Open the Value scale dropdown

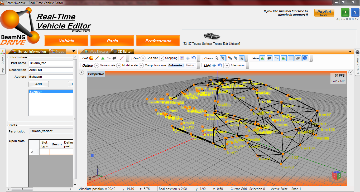pyautogui.click(x=97, y=65)
